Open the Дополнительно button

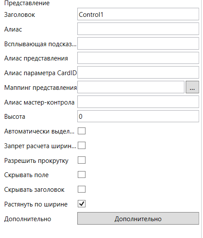[x=138, y=219]
